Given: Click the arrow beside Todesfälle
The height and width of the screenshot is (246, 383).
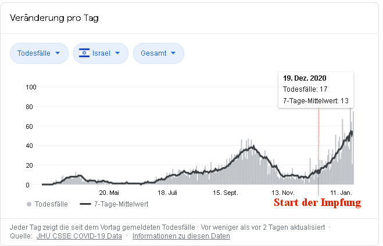Looking at the screenshot, I should [x=58, y=53].
